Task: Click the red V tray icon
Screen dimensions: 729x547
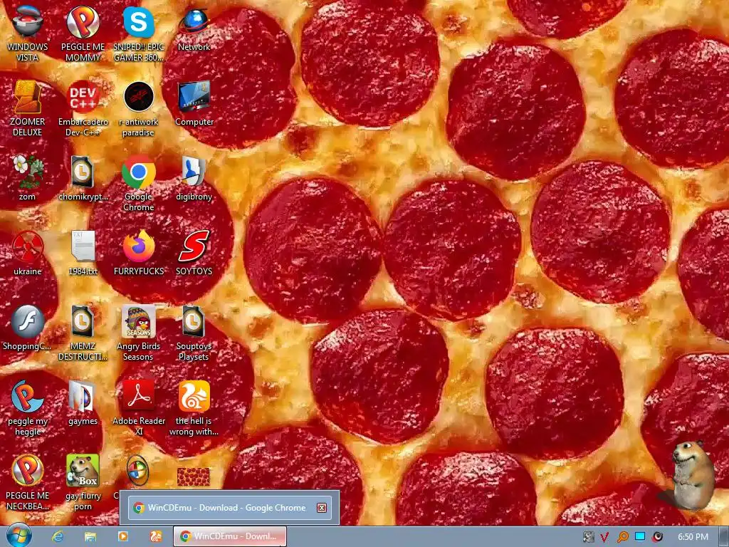Action: point(604,537)
